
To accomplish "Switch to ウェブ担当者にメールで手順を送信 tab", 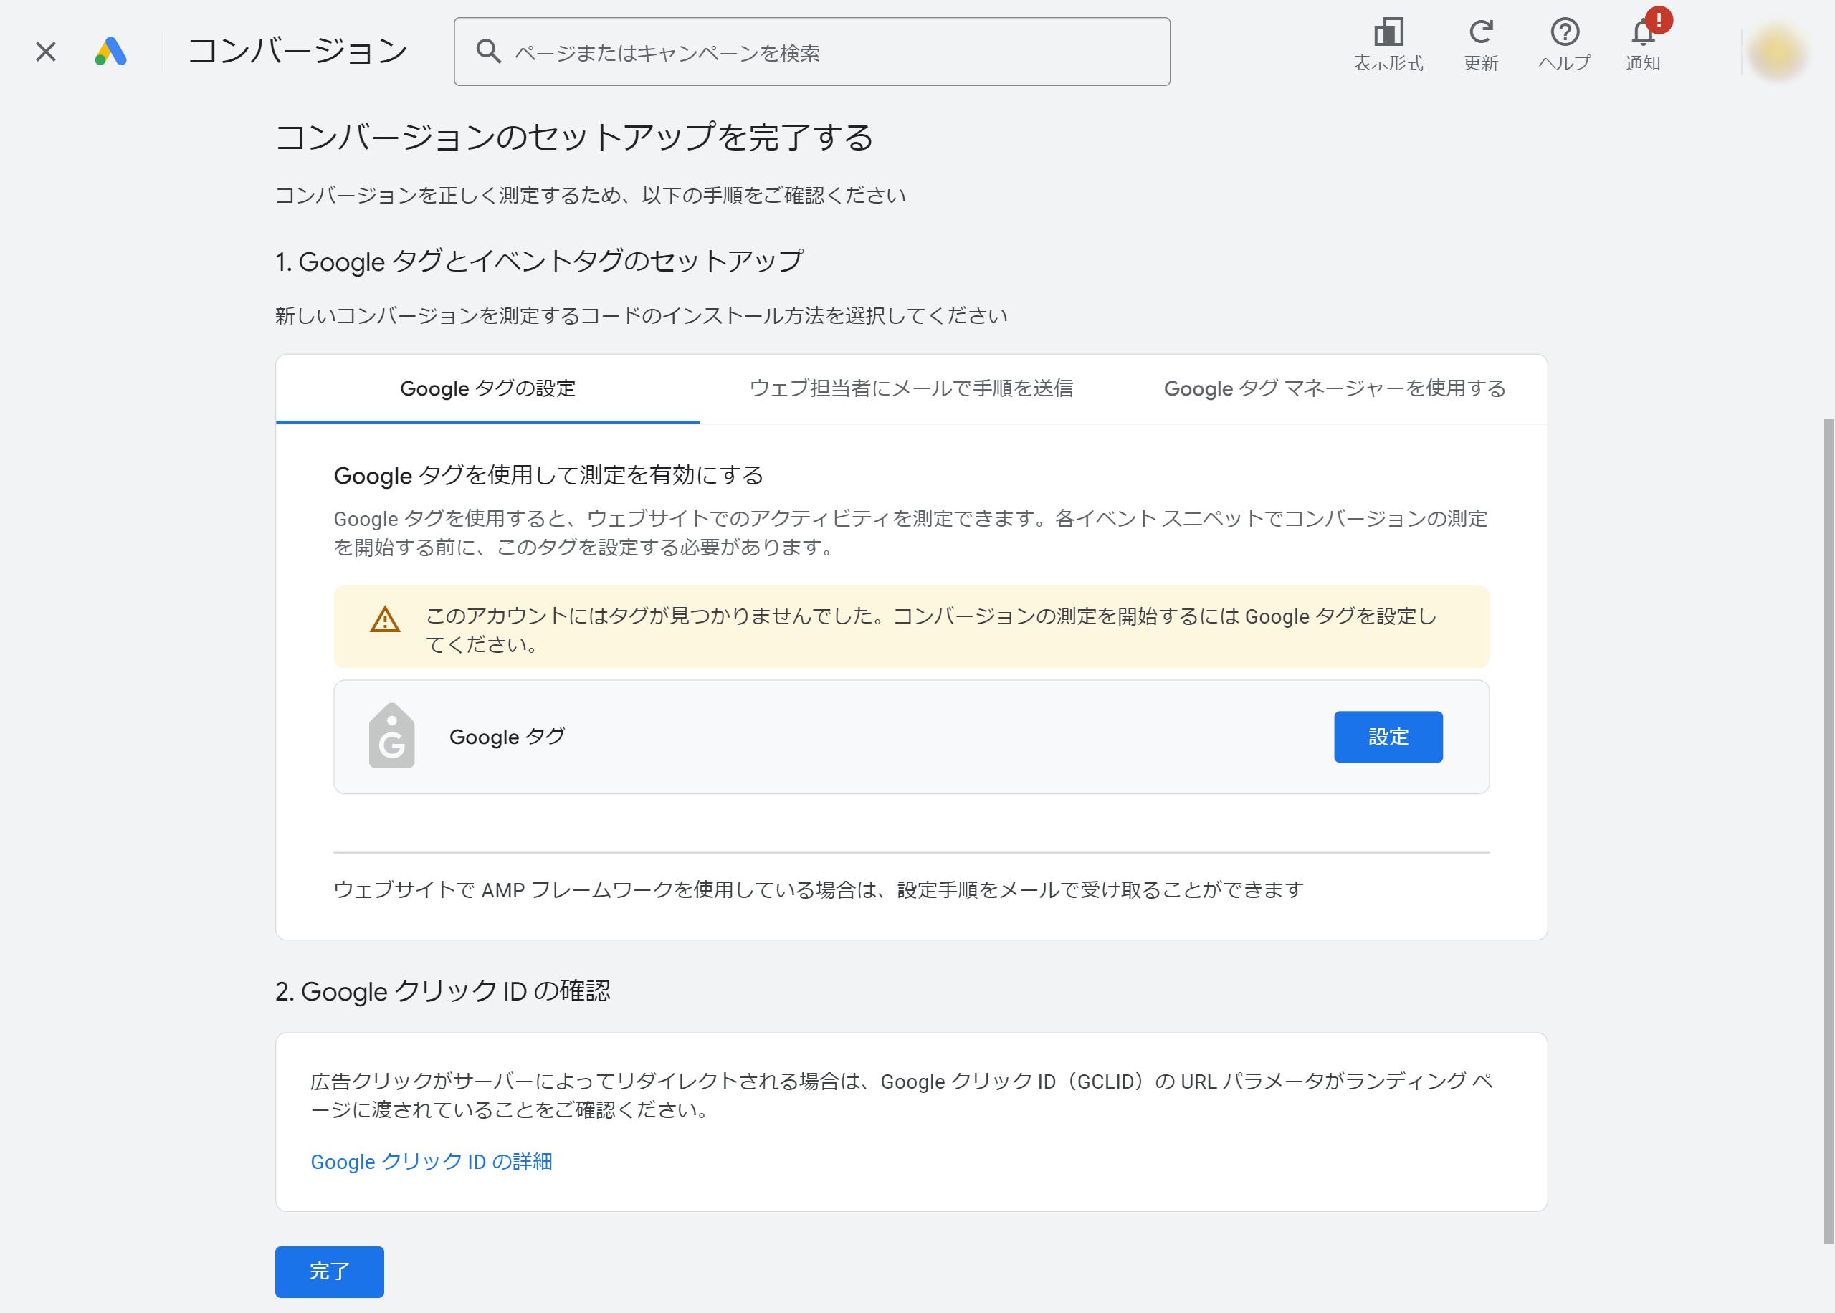I will (x=911, y=389).
